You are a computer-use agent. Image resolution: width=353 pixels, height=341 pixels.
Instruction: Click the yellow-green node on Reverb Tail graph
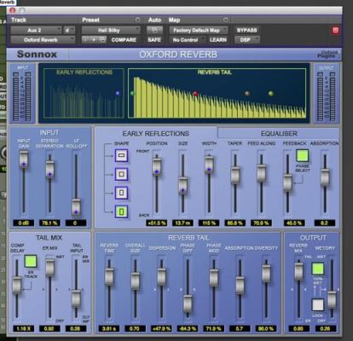pyautogui.click(x=271, y=93)
